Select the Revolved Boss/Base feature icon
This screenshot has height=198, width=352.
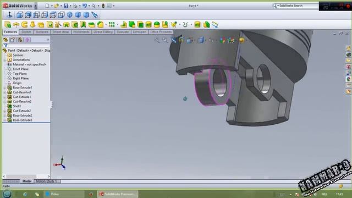(16, 24)
